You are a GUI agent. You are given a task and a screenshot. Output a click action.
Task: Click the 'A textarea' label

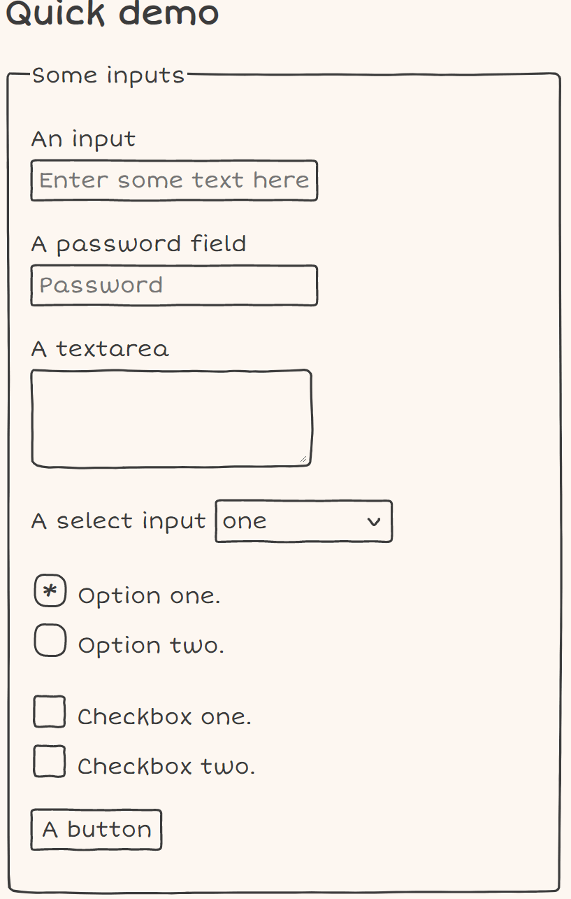click(100, 348)
